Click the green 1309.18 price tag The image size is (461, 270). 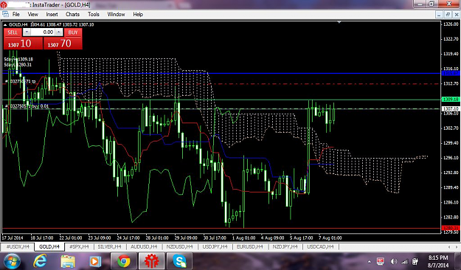pyautogui.click(x=451, y=100)
